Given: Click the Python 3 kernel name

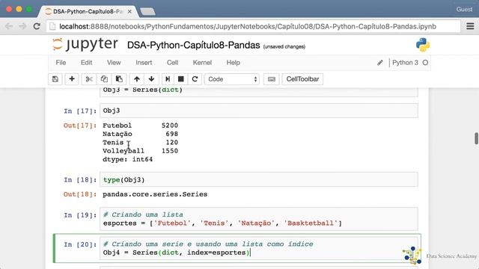Looking at the screenshot, I should click(405, 63).
